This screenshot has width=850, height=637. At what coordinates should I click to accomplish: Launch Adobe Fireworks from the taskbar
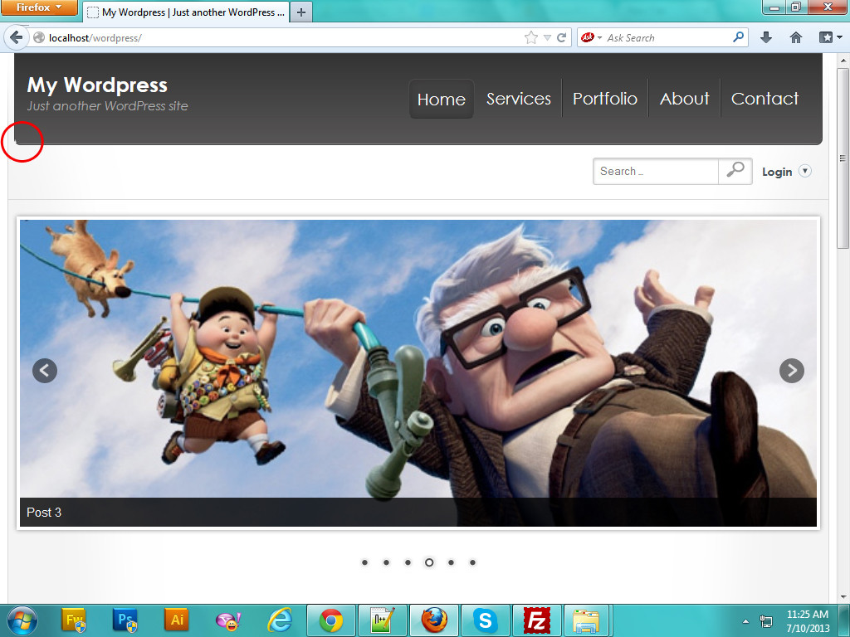(x=74, y=620)
